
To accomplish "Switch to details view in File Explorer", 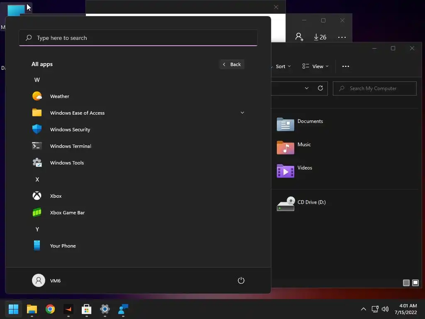I will click(406, 283).
